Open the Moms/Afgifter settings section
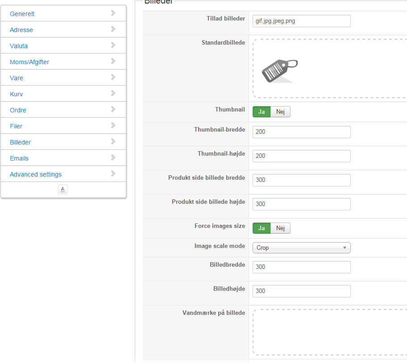407x363 pixels. click(x=29, y=62)
